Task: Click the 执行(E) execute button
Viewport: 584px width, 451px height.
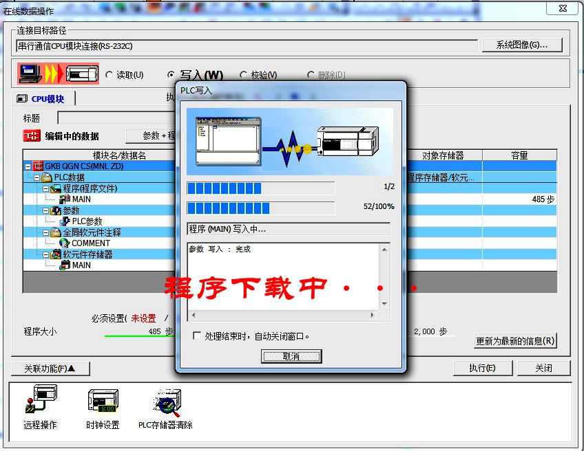Action: coord(483,368)
